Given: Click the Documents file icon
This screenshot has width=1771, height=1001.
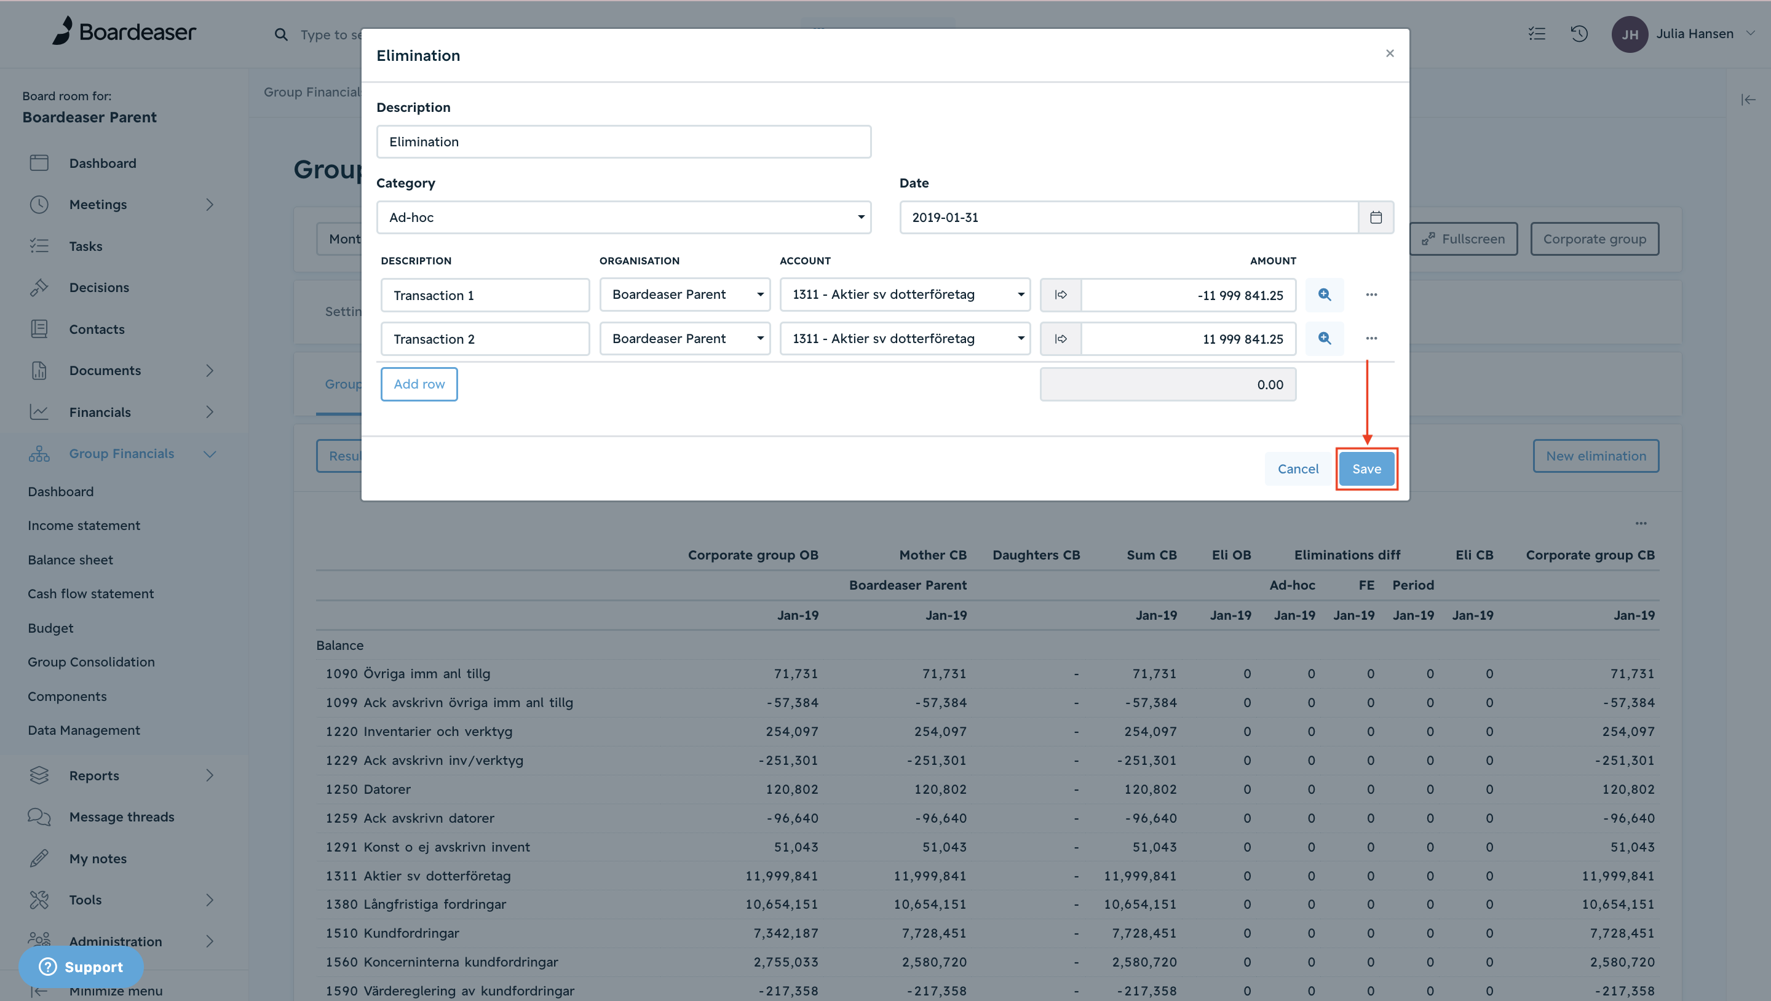Looking at the screenshot, I should (39, 371).
